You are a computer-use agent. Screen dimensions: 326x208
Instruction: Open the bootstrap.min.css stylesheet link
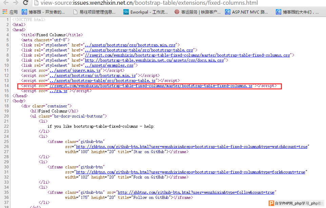[130, 45]
